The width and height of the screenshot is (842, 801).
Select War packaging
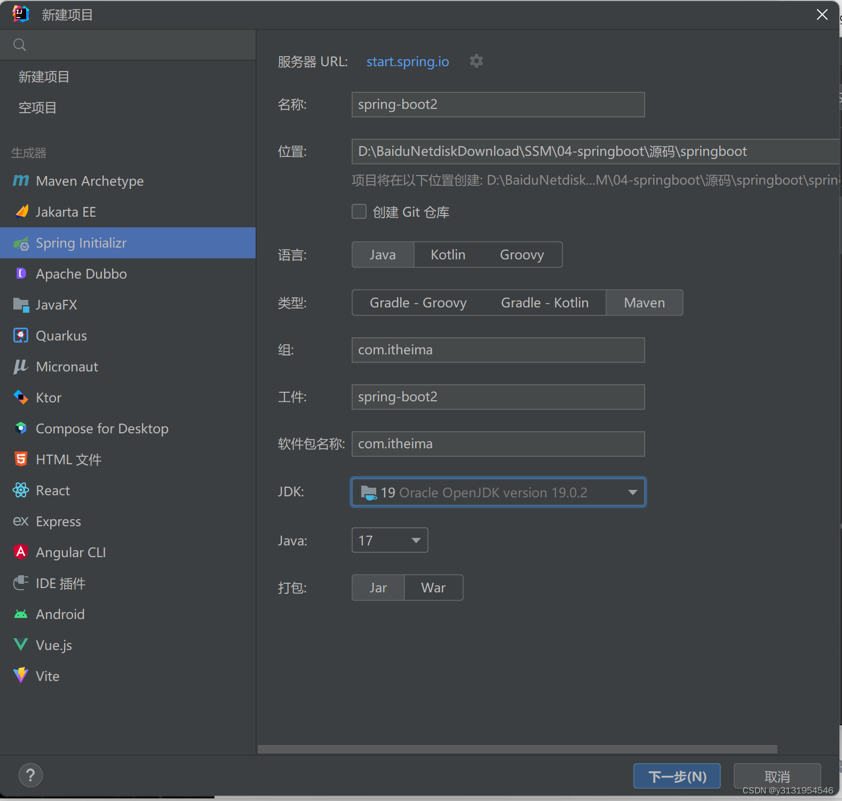(433, 588)
